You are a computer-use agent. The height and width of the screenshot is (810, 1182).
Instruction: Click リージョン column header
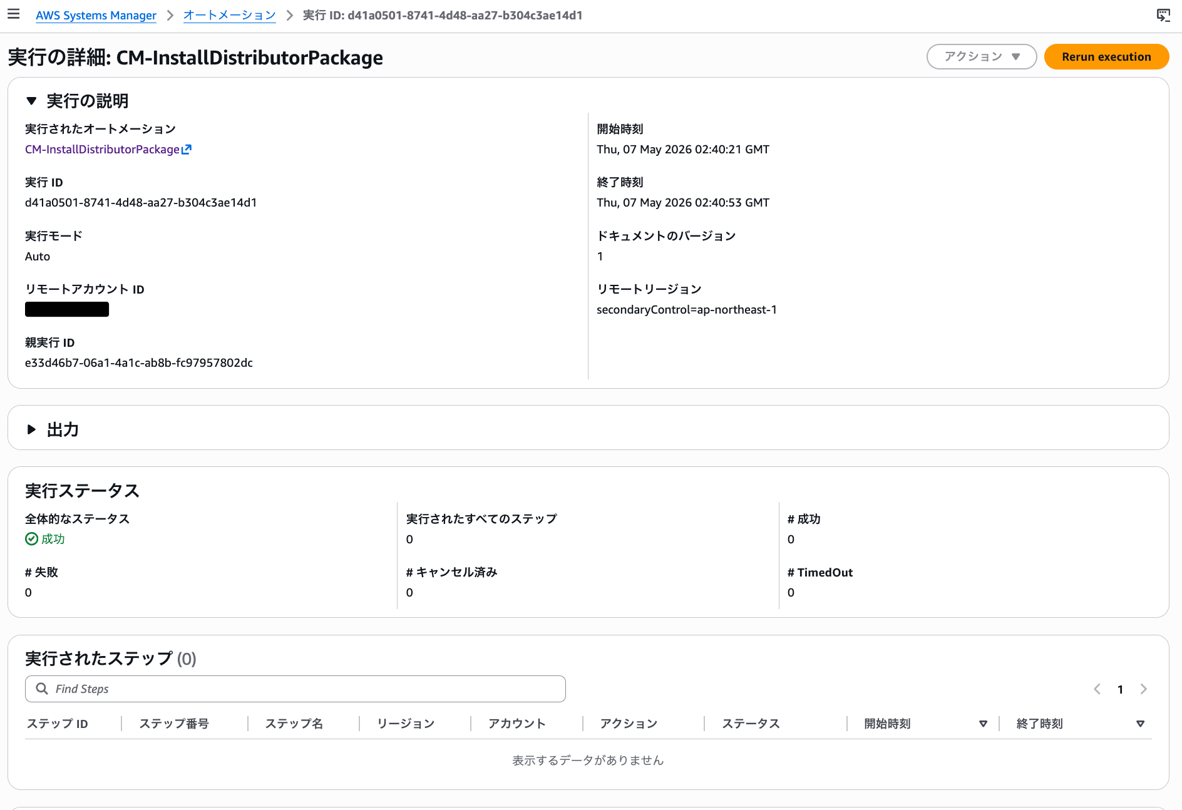click(406, 724)
